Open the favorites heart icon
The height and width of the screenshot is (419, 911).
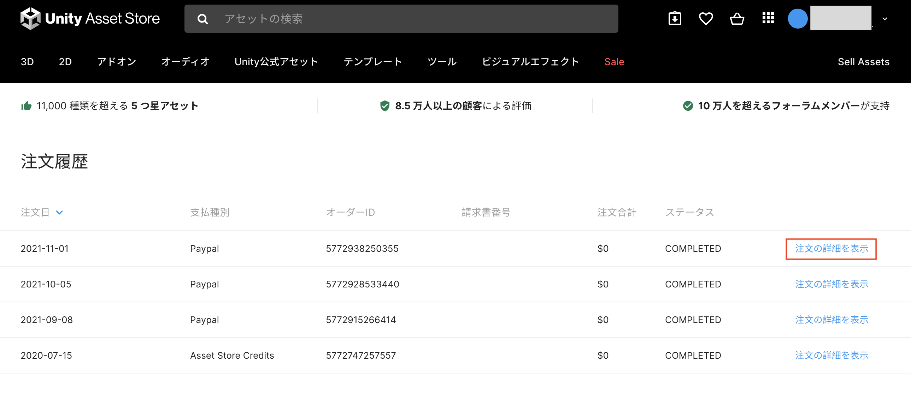pos(706,19)
